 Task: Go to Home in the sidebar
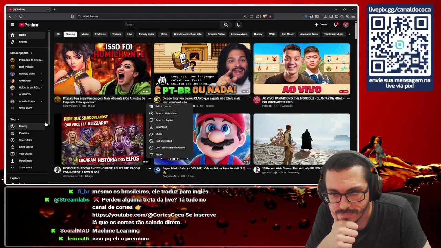27,35
